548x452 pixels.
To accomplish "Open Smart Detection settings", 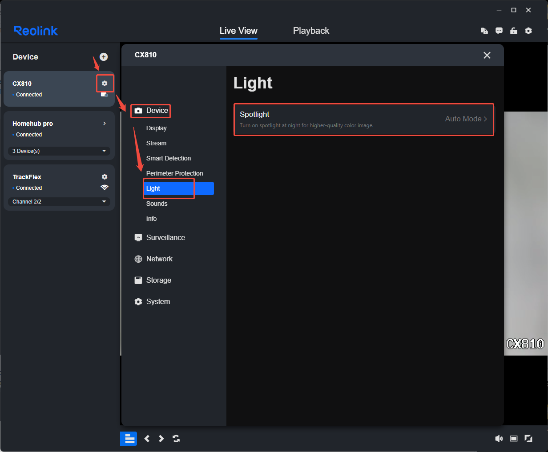I will (169, 158).
